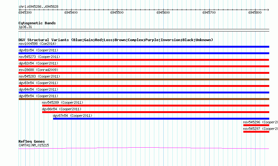
Task: Click the red loss bar under nsv545273
Action: [144, 60]
